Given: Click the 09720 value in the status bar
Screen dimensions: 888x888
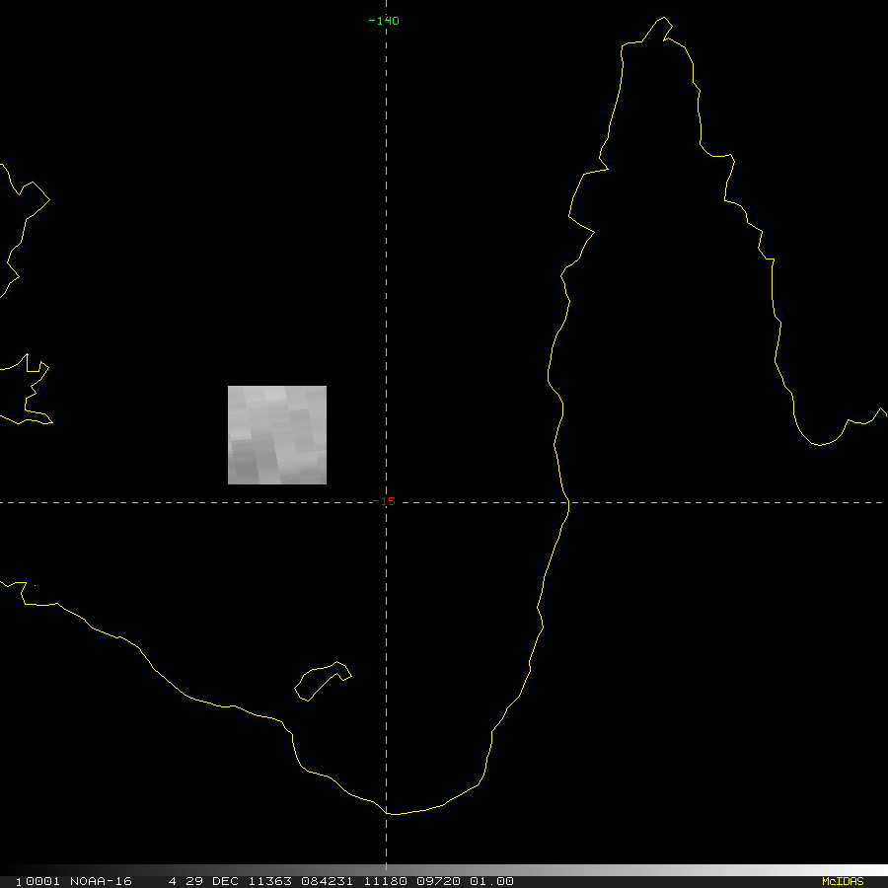Looking at the screenshot, I should pyautogui.click(x=438, y=881).
